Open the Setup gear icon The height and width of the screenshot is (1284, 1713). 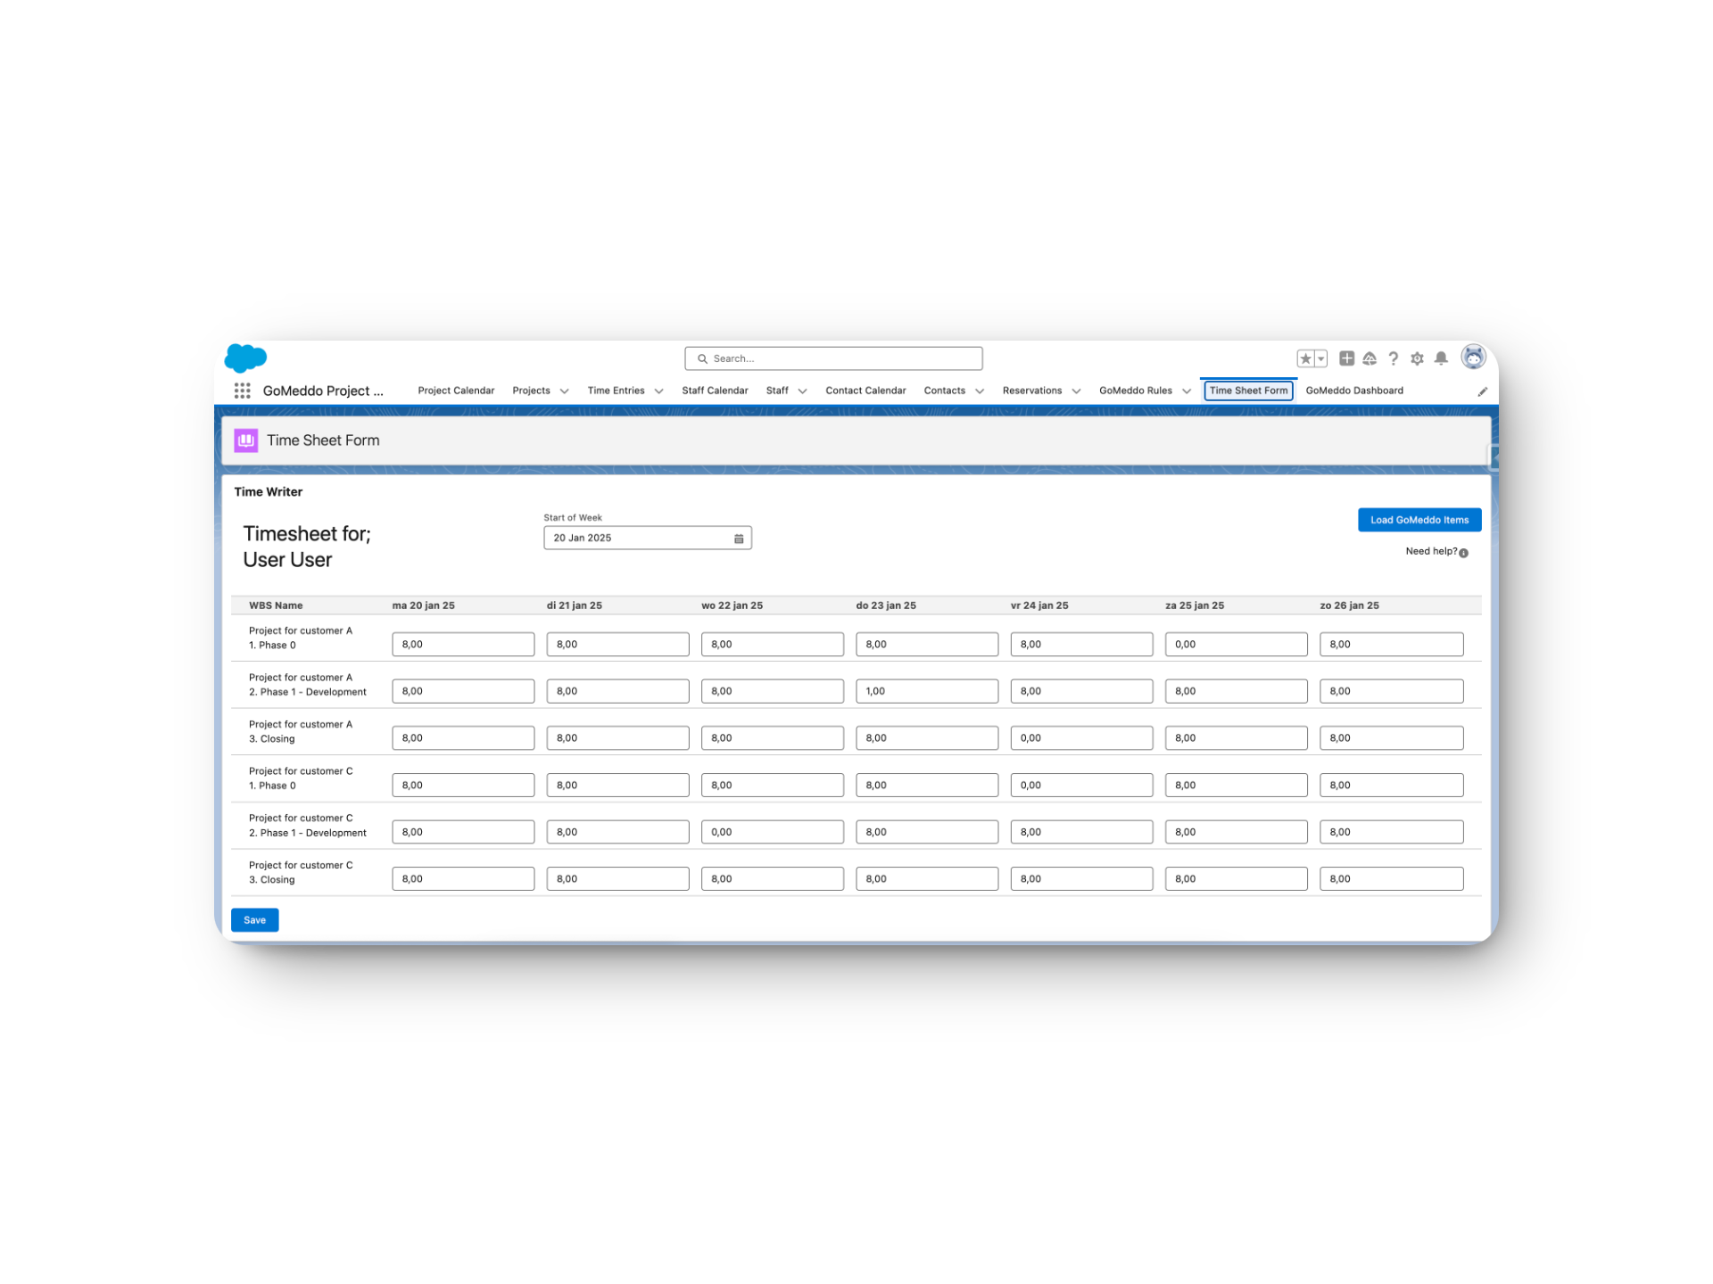[x=1417, y=358]
